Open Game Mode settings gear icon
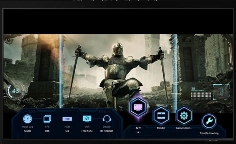The width and height of the screenshot is (236, 144). (184, 115)
